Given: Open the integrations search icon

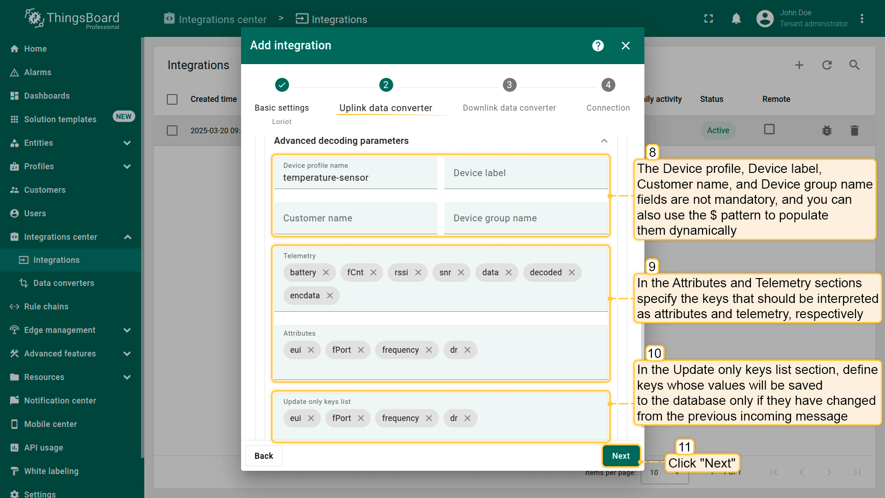Looking at the screenshot, I should click(854, 65).
